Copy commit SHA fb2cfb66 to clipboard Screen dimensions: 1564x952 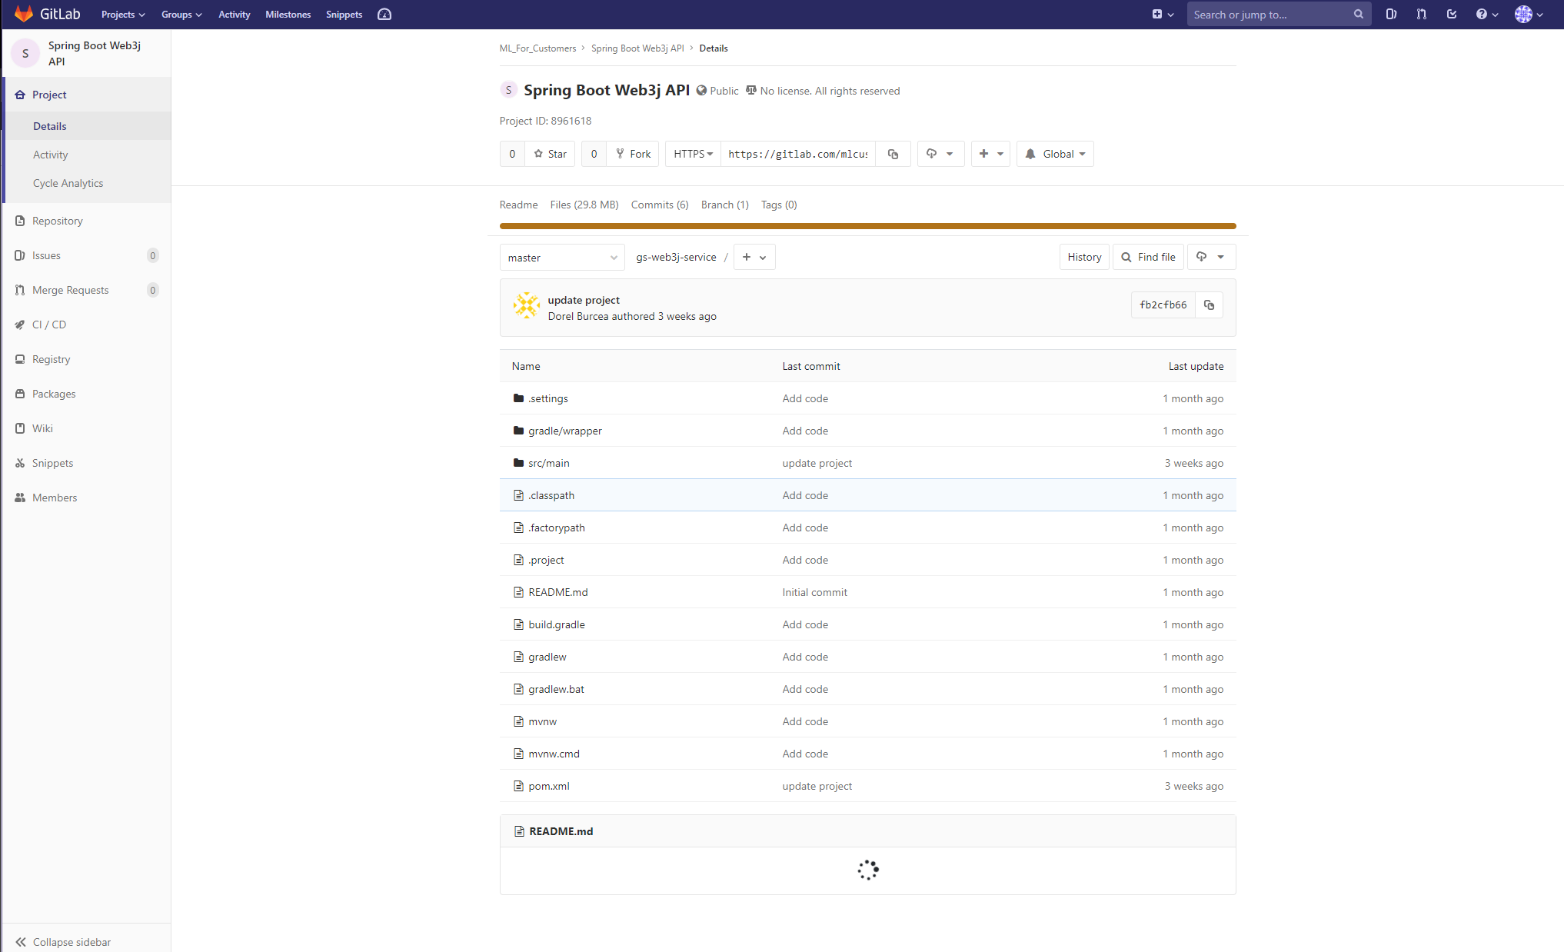click(x=1209, y=305)
